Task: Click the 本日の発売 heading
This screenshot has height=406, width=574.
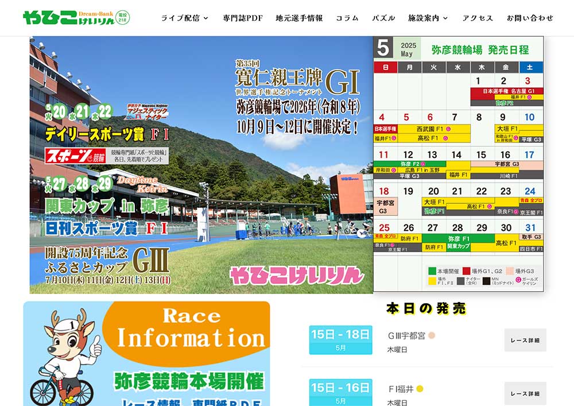Action: click(x=426, y=308)
